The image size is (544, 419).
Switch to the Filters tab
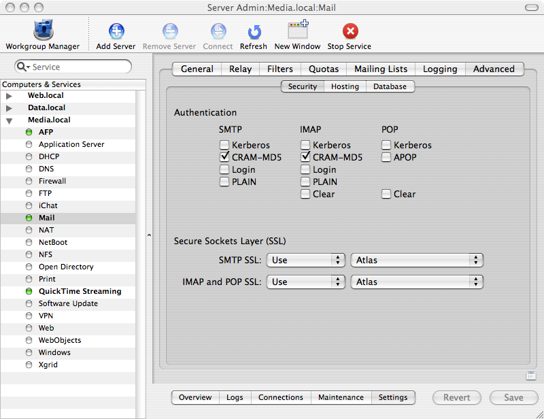coord(280,69)
